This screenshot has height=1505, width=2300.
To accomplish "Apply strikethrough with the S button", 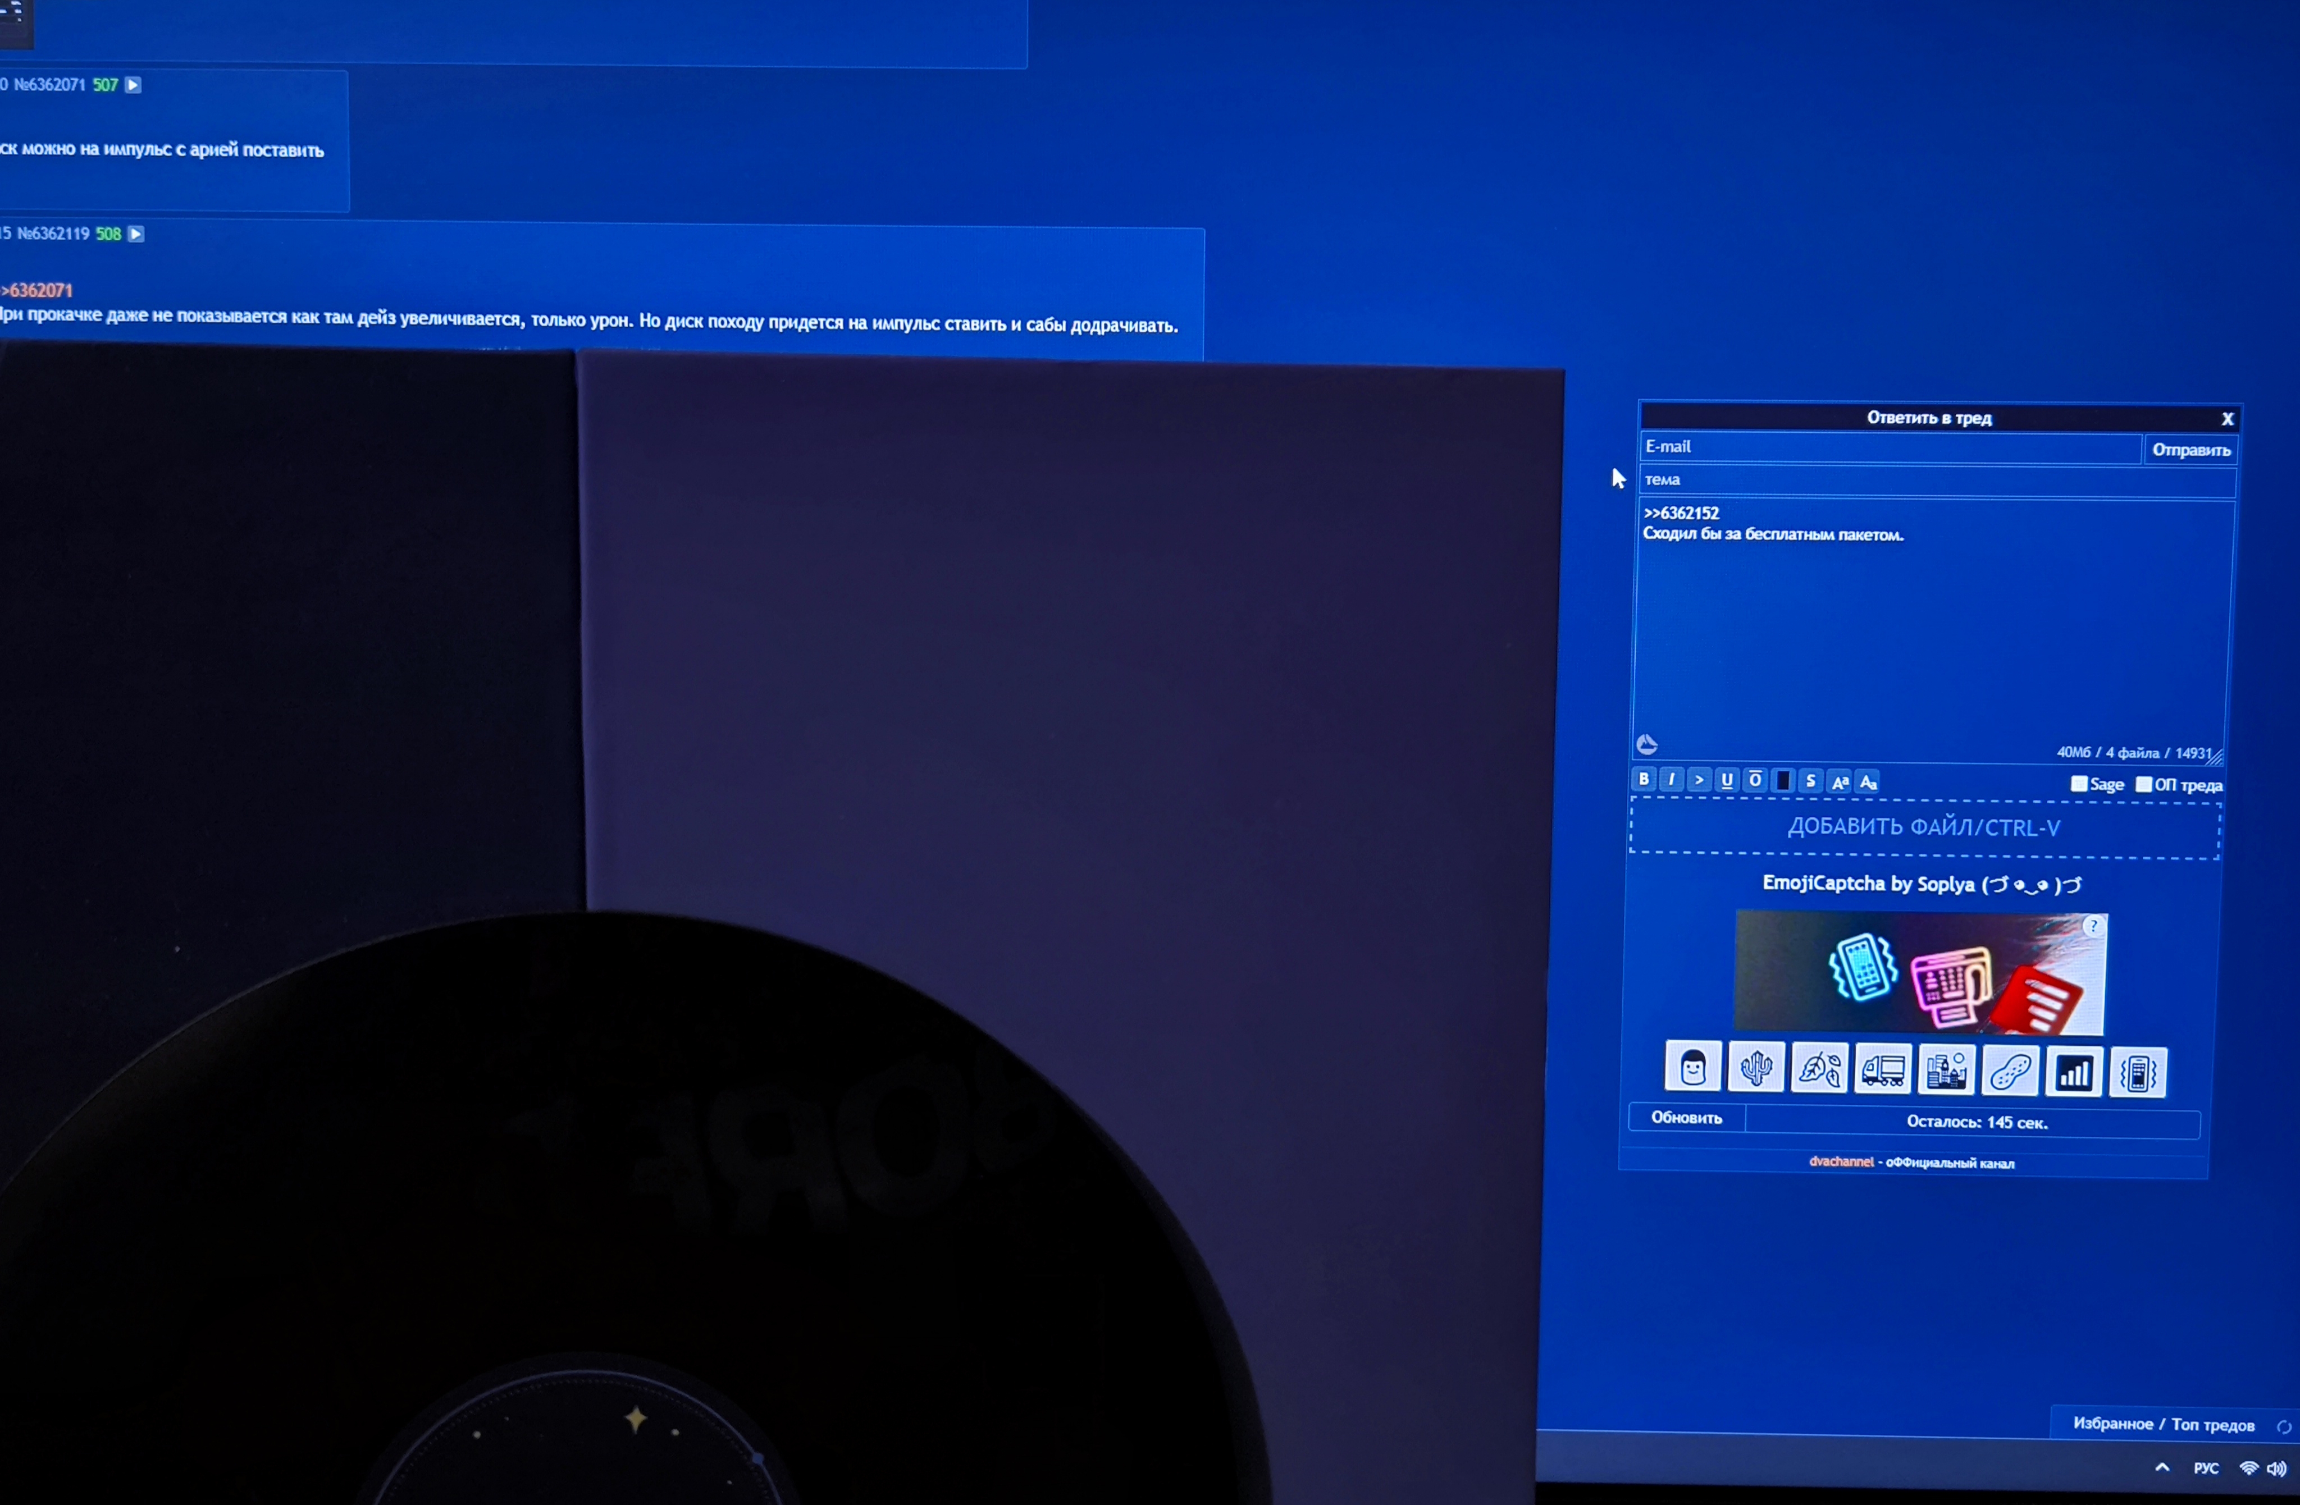I will 1811,780.
